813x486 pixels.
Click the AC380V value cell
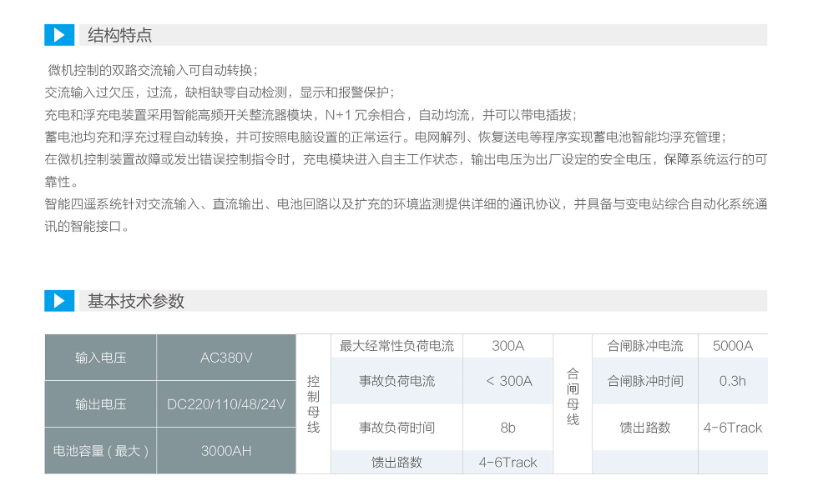click(x=226, y=358)
